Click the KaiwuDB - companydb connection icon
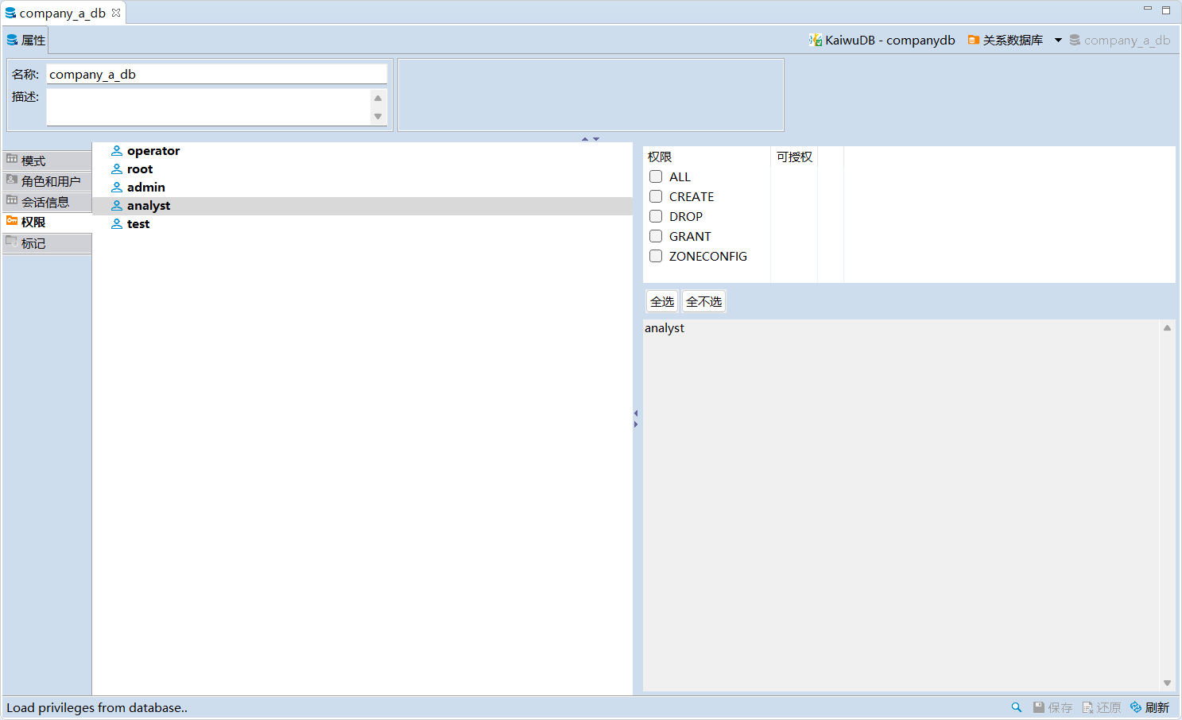 (x=815, y=40)
